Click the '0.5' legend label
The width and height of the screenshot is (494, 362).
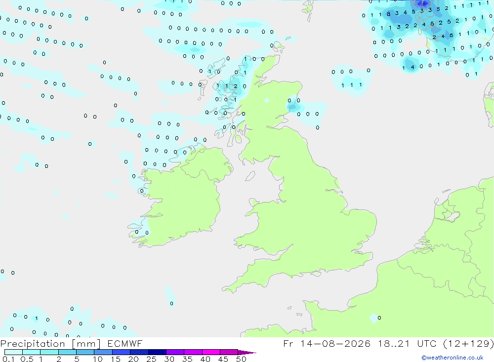point(27,359)
